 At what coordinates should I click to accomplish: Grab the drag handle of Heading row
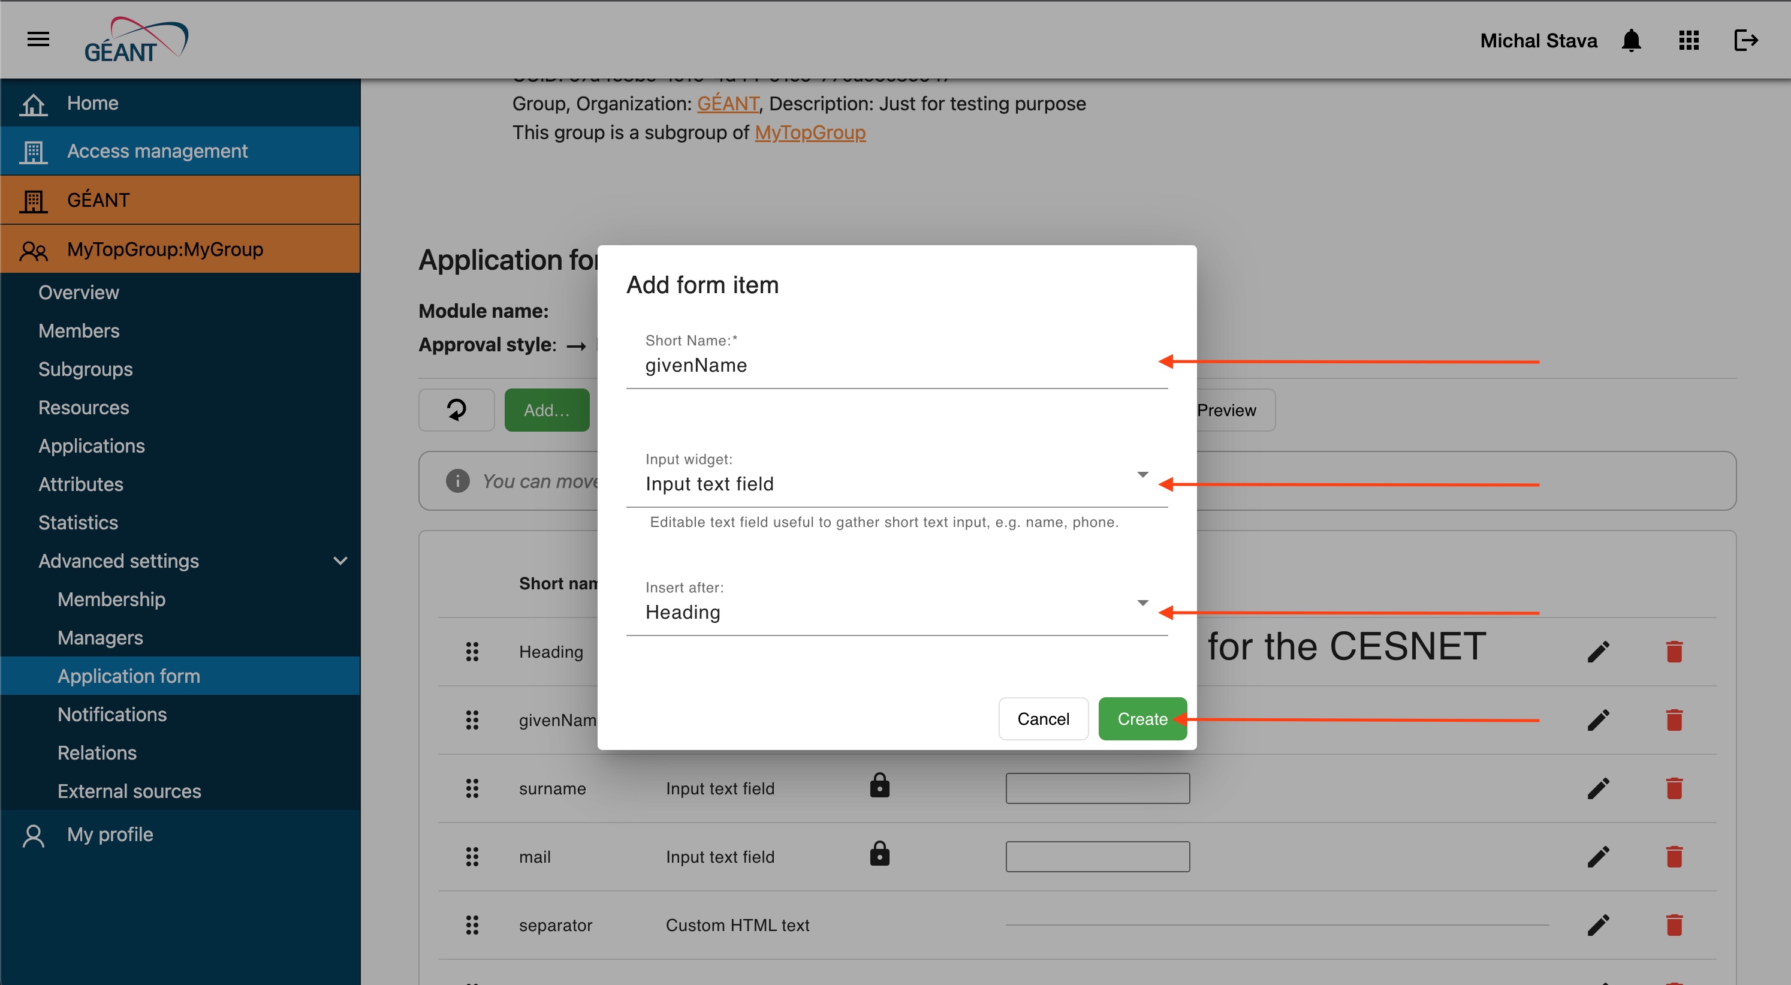click(x=472, y=652)
